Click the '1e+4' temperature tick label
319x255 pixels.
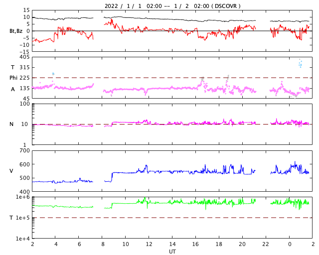[x=23, y=239]
